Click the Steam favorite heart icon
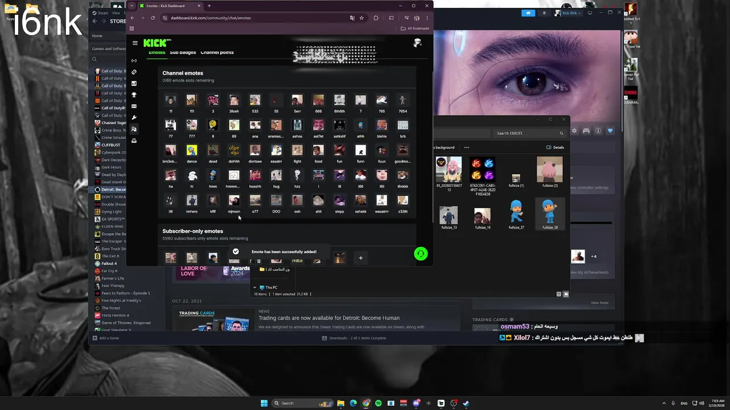 click(610, 131)
